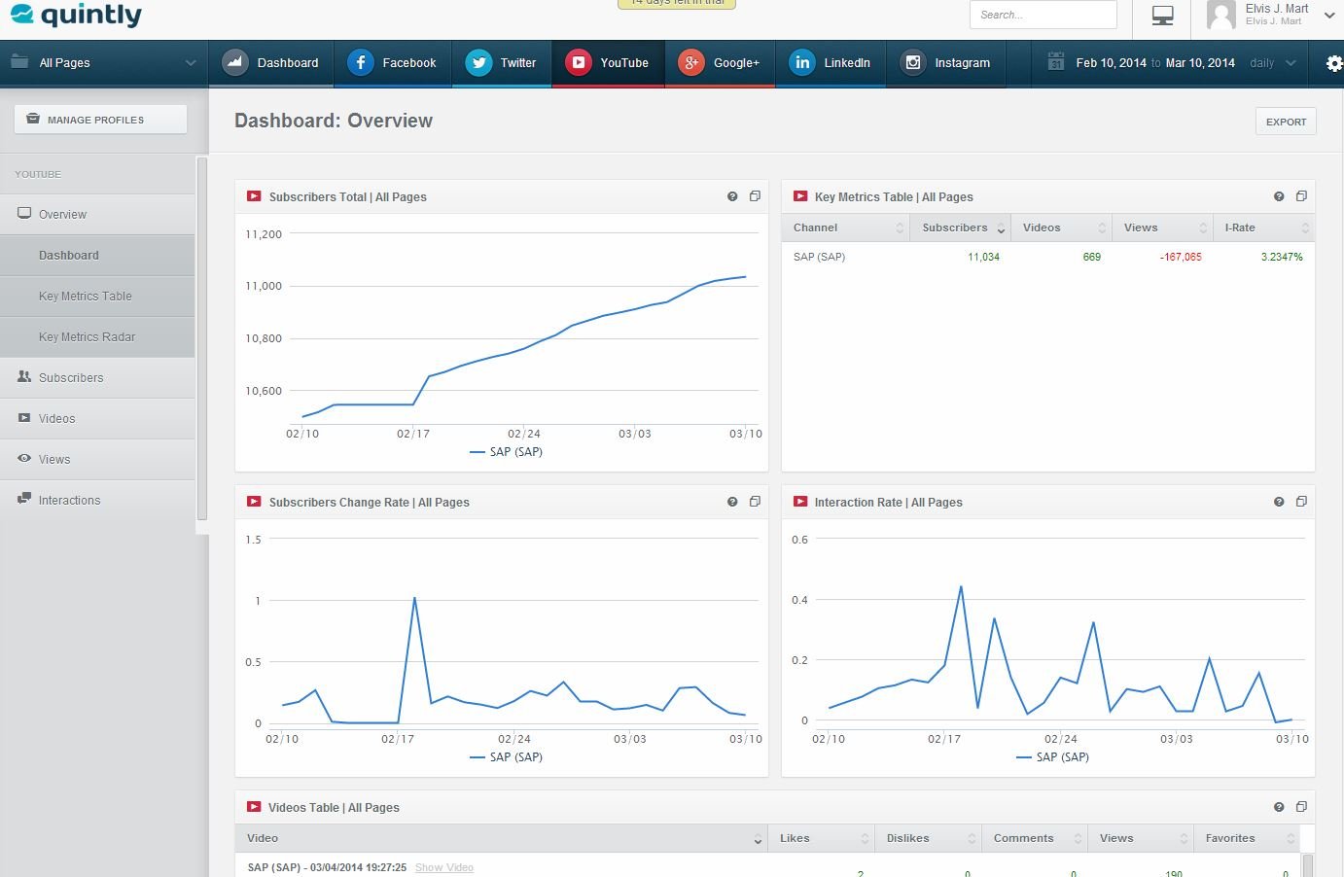The image size is (1344, 877).
Task: Maximize the Subscribers Total widget
Action: 755,196
